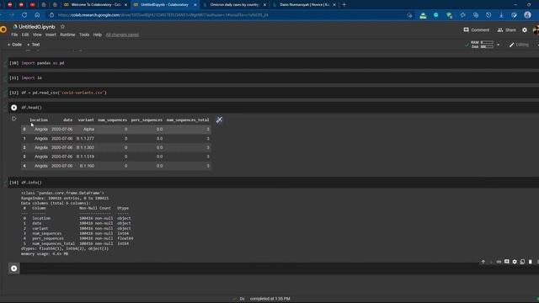Click the 'variant' column header

pyautogui.click(x=86, y=120)
